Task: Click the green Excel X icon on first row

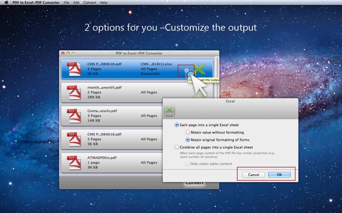Action: coord(199,69)
